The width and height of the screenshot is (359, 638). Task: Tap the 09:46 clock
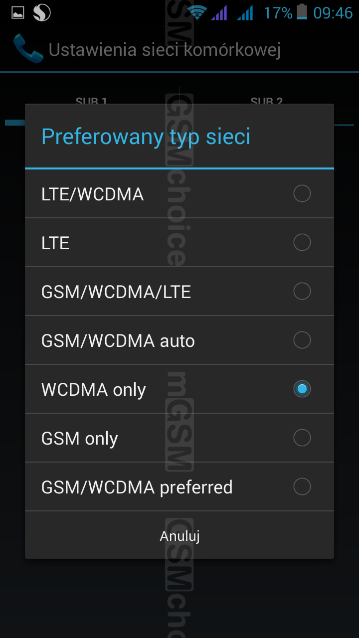tap(333, 13)
